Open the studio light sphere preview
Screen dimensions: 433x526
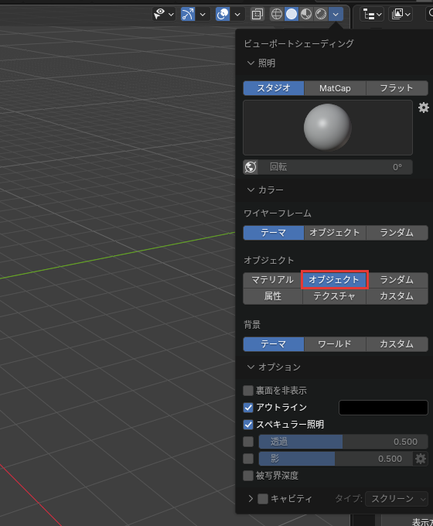coord(328,128)
